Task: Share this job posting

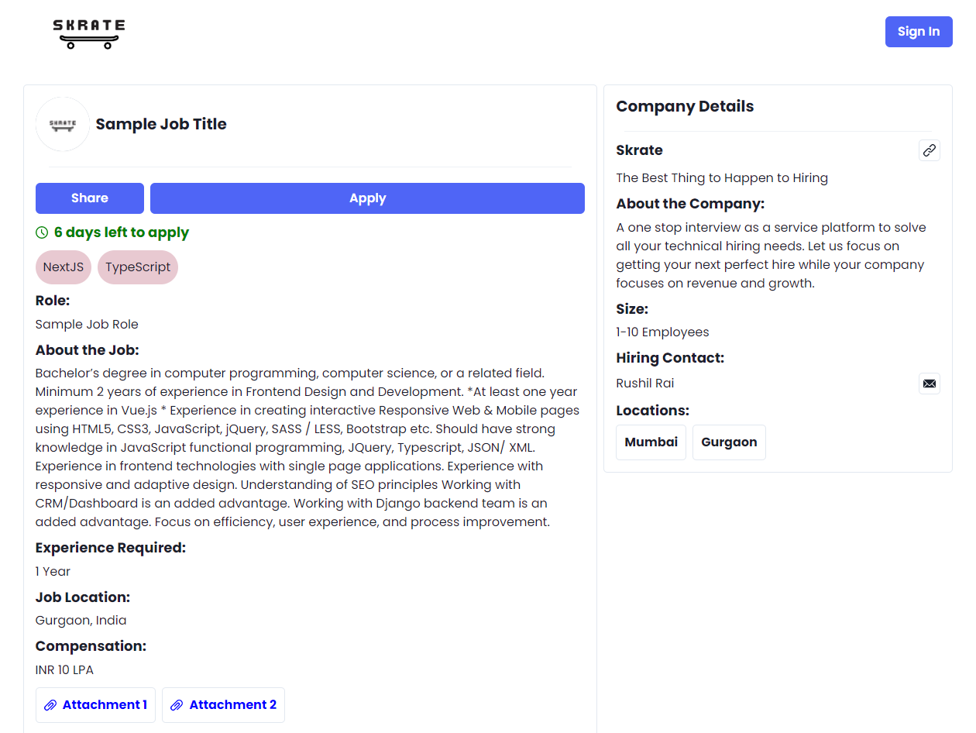Action: pyautogui.click(x=90, y=198)
